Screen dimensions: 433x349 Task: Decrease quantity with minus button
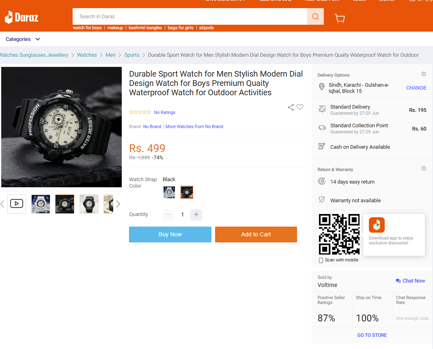(x=168, y=215)
